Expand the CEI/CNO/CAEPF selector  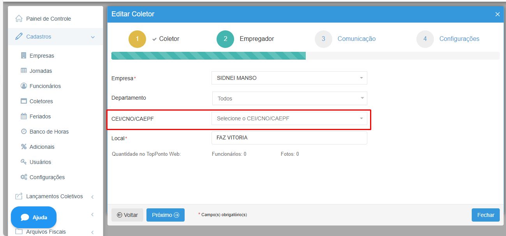click(289, 118)
